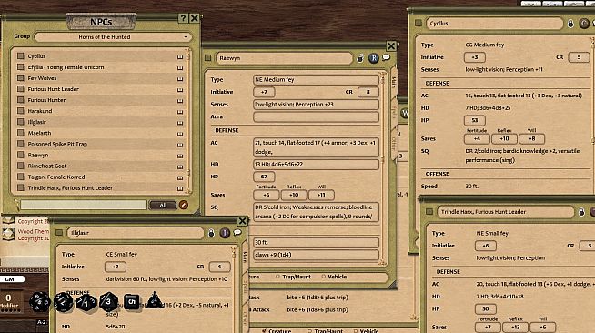Open the Rimefrost Goat entry
Image resolution: width=595 pixels, height=333 pixels.
tap(47, 166)
